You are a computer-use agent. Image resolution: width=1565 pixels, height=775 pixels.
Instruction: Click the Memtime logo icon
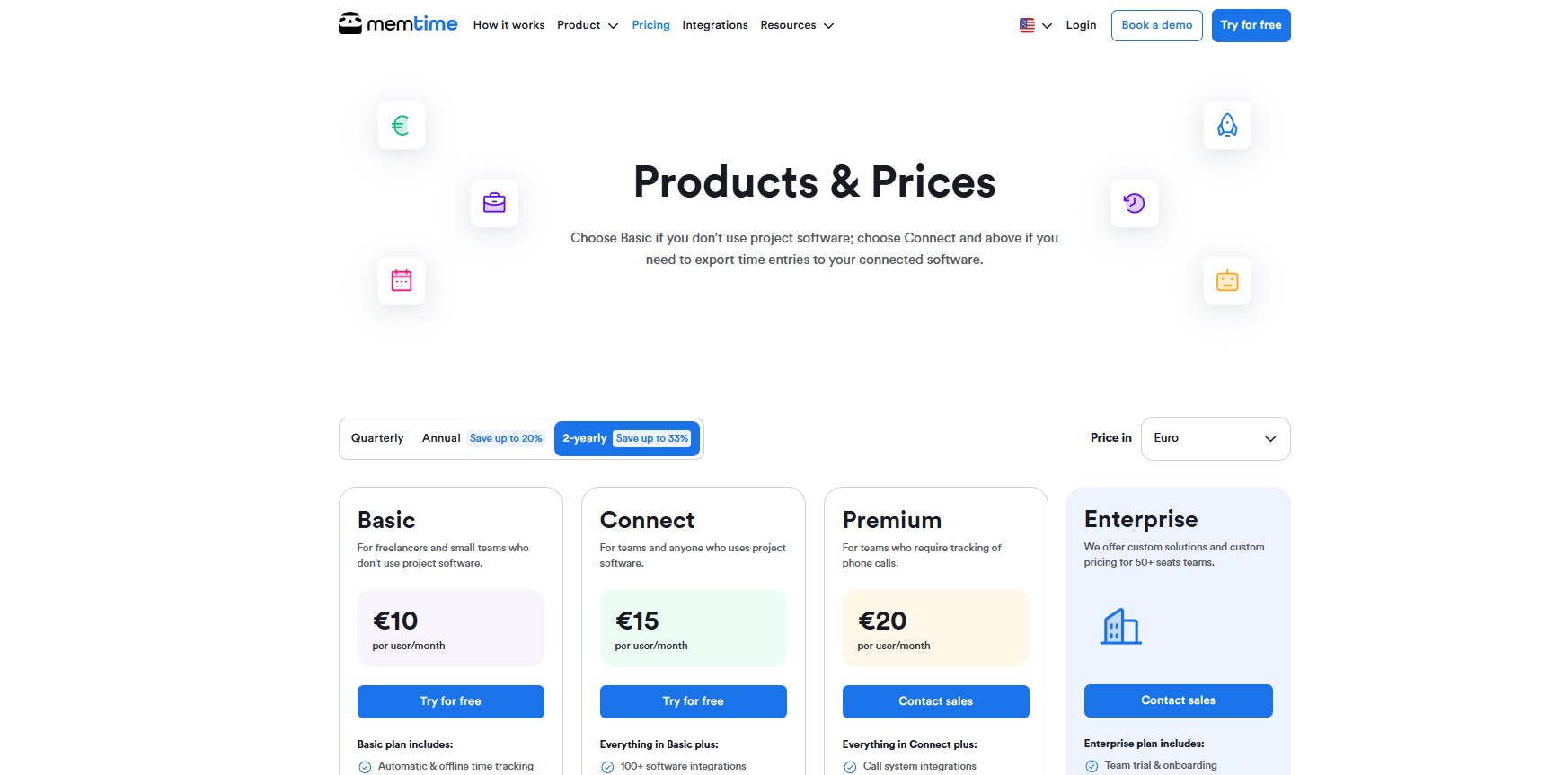tap(349, 23)
